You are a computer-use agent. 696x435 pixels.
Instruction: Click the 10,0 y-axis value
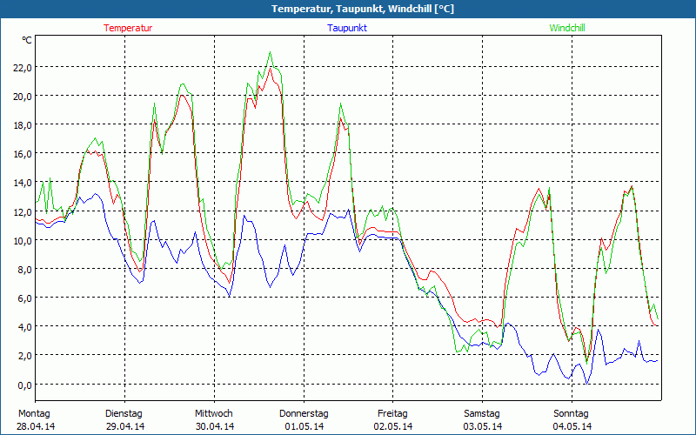[x=23, y=241]
